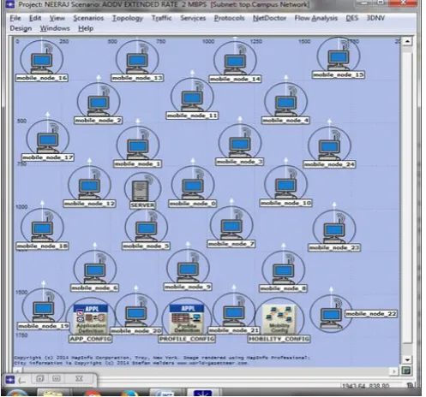The width and height of the screenshot is (426, 397).
Task: Open the Edit menu
Action: (35, 18)
